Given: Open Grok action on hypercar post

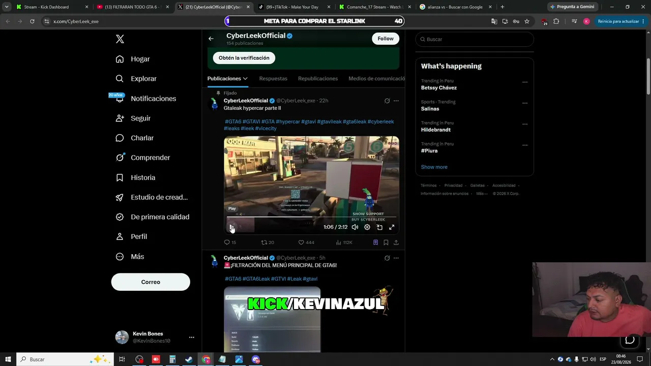Looking at the screenshot, I should pos(387,101).
